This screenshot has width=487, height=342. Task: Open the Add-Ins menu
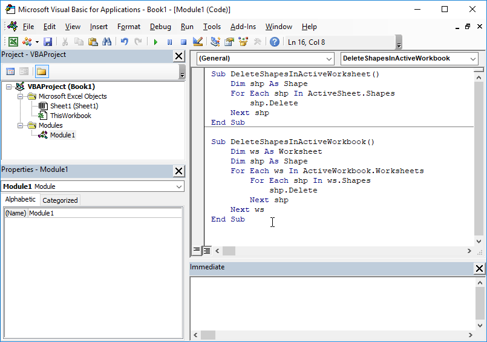(243, 27)
